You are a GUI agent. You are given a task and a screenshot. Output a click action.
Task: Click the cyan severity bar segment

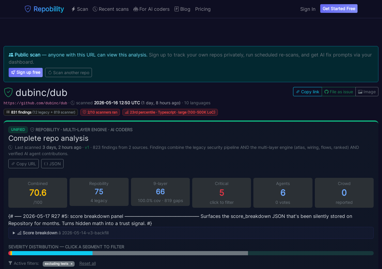[52, 253]
